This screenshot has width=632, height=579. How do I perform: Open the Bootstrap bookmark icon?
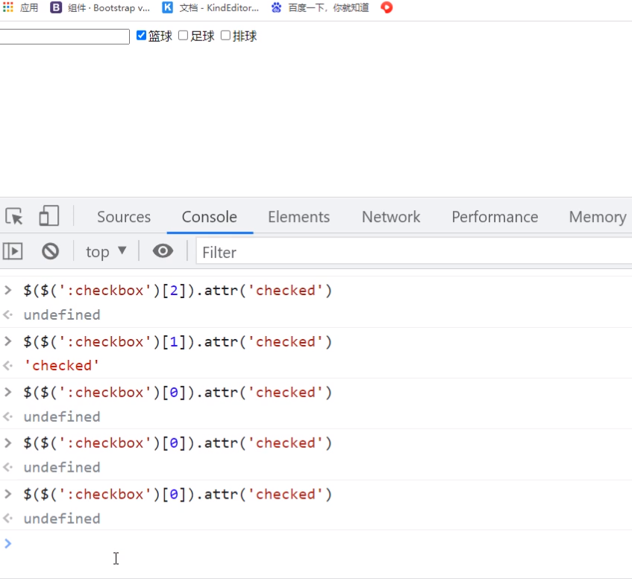tap(56, 7)
